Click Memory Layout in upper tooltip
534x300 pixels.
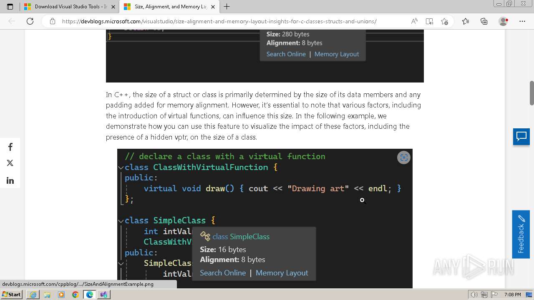point(337,54)
